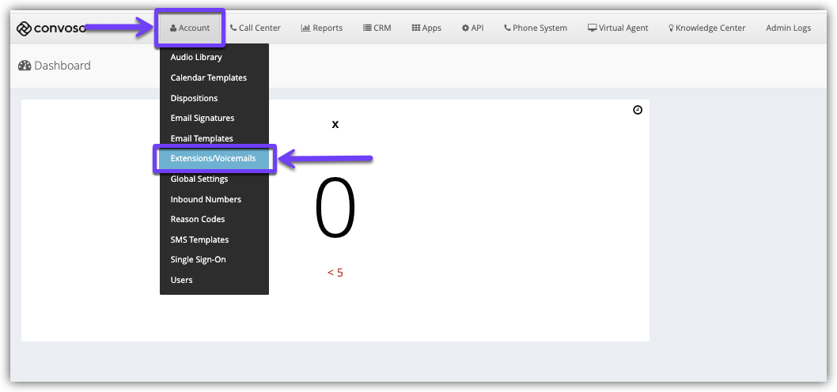Screen dimensions: 837x392
Task: Click the clock icon on dashboard widget
Action: point(638,110)
